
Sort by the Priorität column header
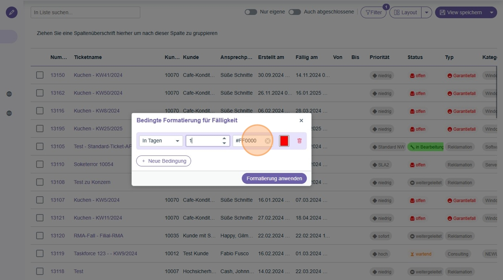coord(379,57)
